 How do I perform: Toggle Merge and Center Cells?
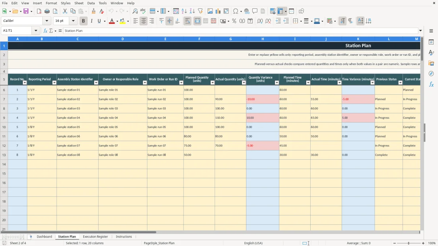pos(197,21)
